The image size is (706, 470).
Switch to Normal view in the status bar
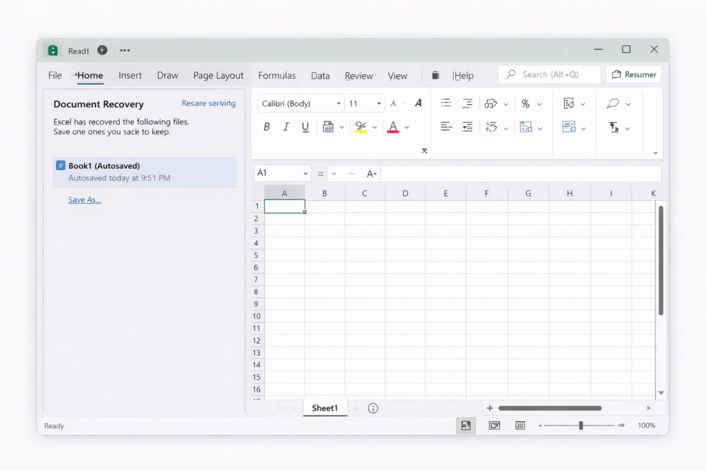465,425
